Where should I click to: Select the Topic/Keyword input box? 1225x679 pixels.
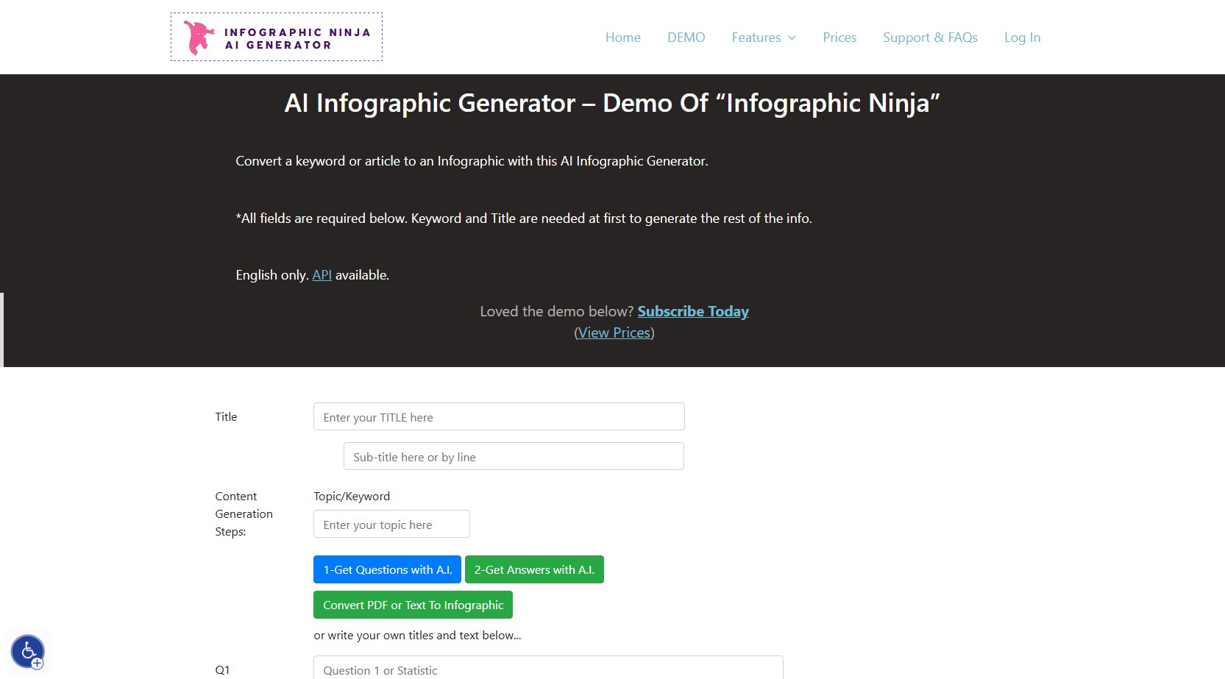pos(391,525)
